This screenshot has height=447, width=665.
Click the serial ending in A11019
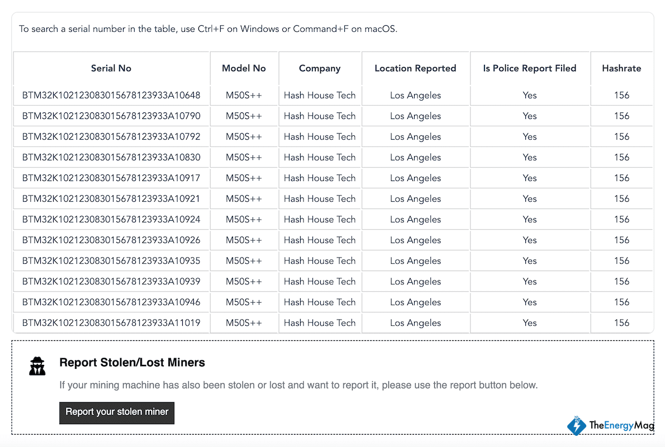(111, 322)
